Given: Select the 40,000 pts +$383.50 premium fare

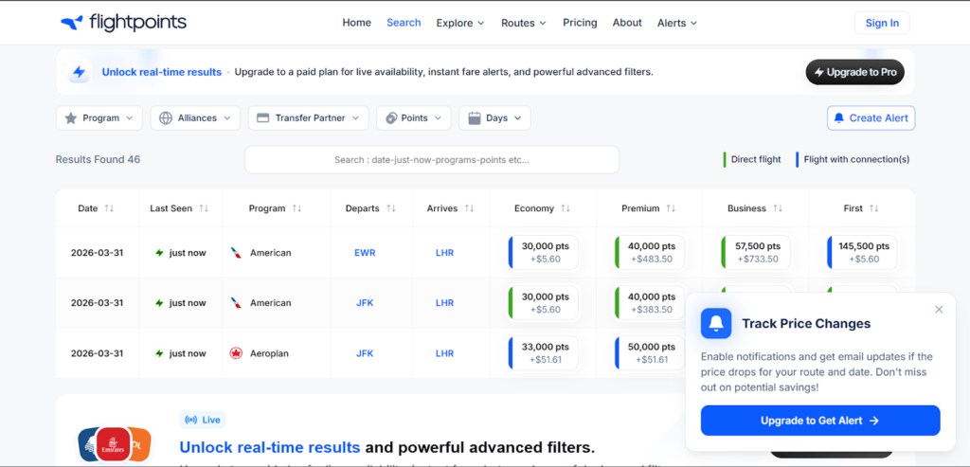Looking at the screenshot, I should coord(650,302).
